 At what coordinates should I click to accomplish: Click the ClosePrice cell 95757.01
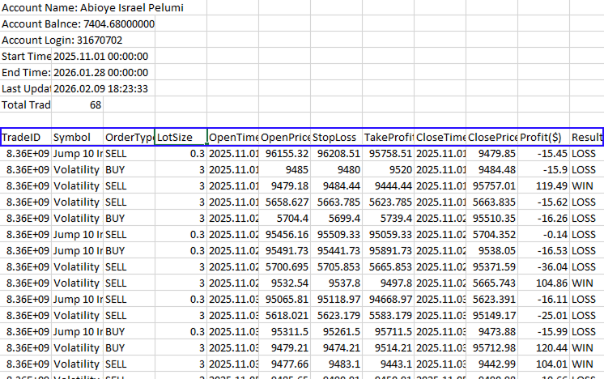[x=491, y=185]
